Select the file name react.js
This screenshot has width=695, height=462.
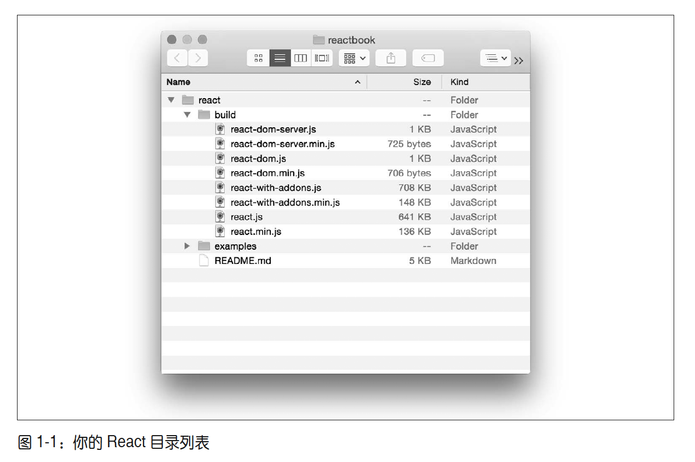coord(247,217)
